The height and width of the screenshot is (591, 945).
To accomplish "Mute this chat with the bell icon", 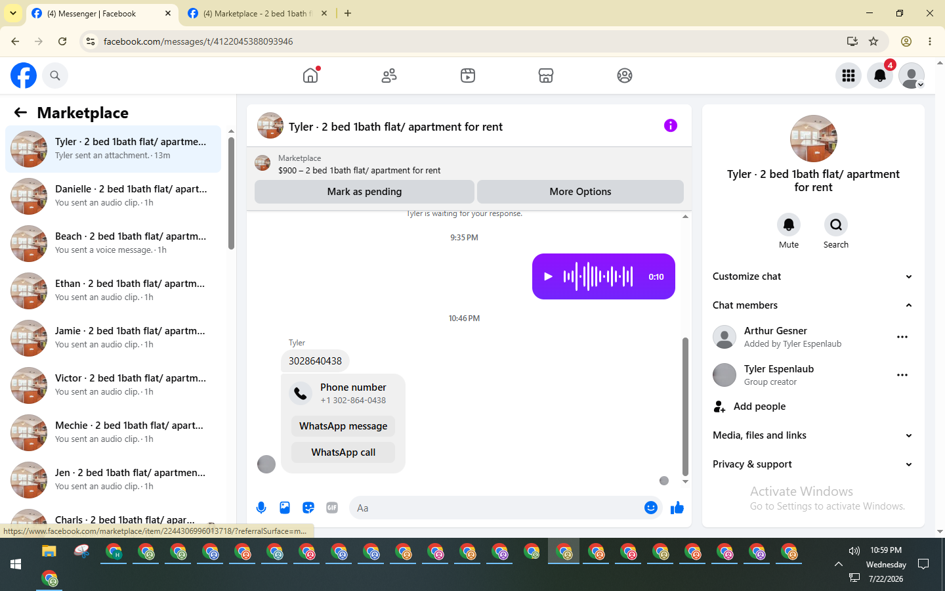I will pyautogui.click(x=789, y=225).
